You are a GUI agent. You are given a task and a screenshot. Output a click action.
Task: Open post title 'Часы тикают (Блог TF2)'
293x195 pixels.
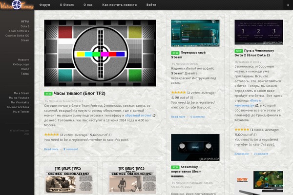(80, 94)
